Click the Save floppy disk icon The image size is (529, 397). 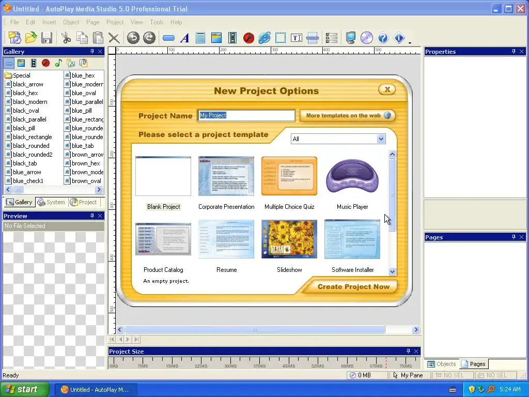[x=46, y=38]
